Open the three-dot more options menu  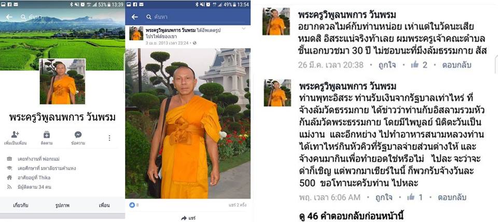(x=109, y=138)
